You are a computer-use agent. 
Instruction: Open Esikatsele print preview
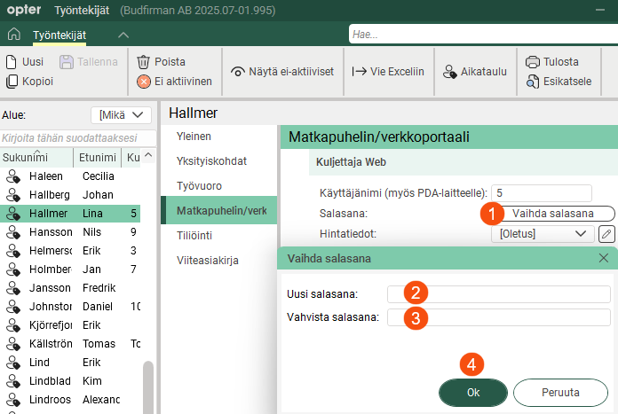[532, 82]
